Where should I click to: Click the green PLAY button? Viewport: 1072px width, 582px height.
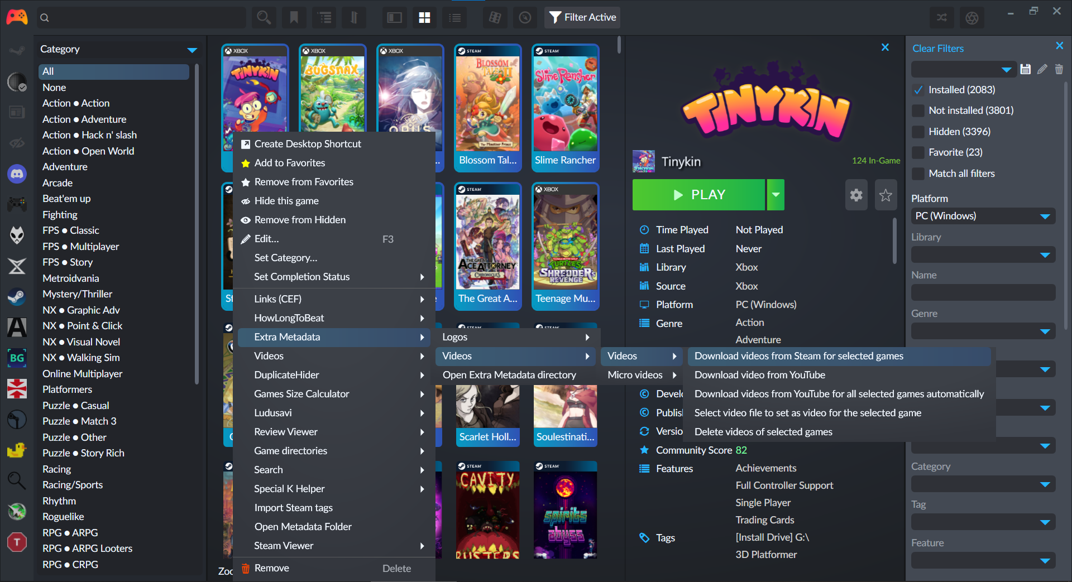pyautogui.click(x=698, y=195)
